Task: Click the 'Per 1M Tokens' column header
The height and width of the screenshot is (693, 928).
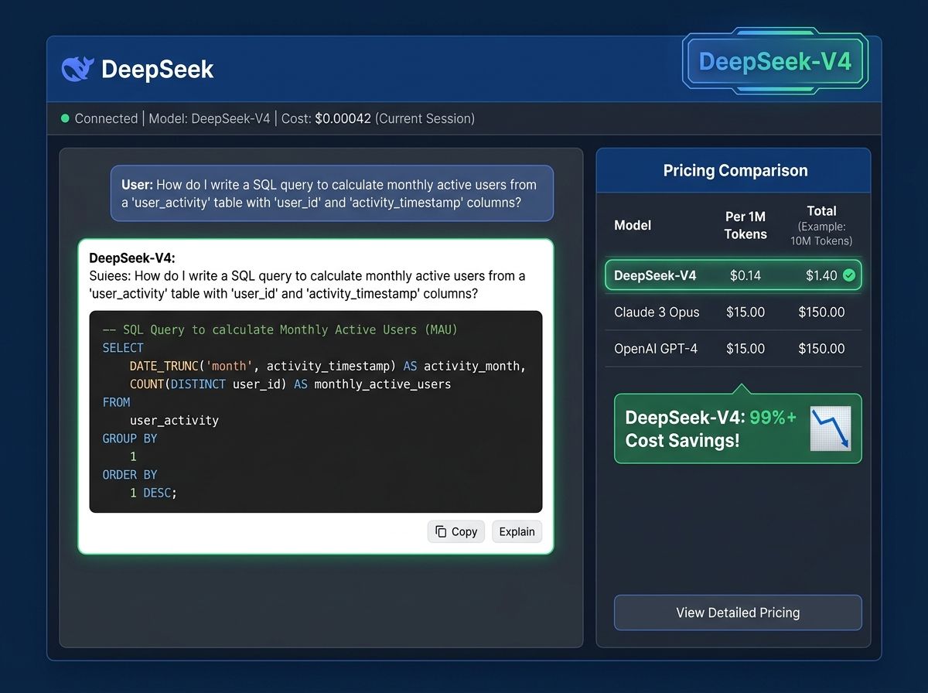Action: pyautogui.click(x=745, y=225)
